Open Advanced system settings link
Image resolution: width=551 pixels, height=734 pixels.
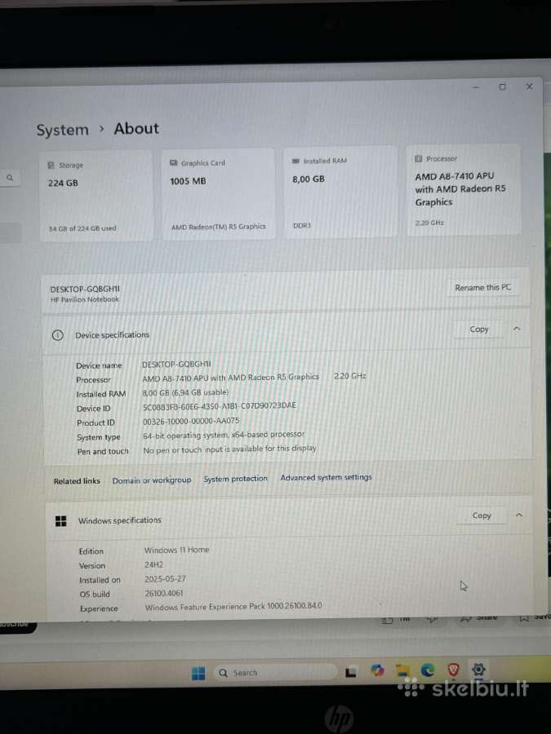coord(326,477)
